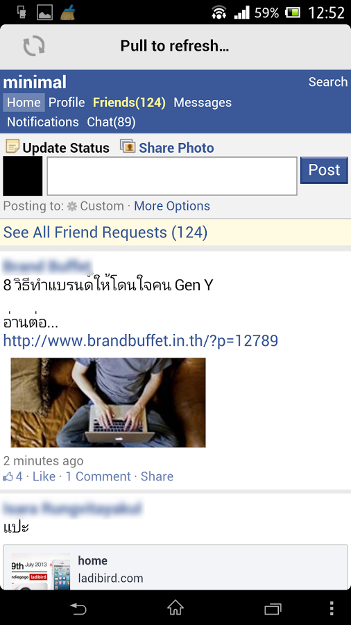Tap the Android back navigation icon

[x=78, y=608]
